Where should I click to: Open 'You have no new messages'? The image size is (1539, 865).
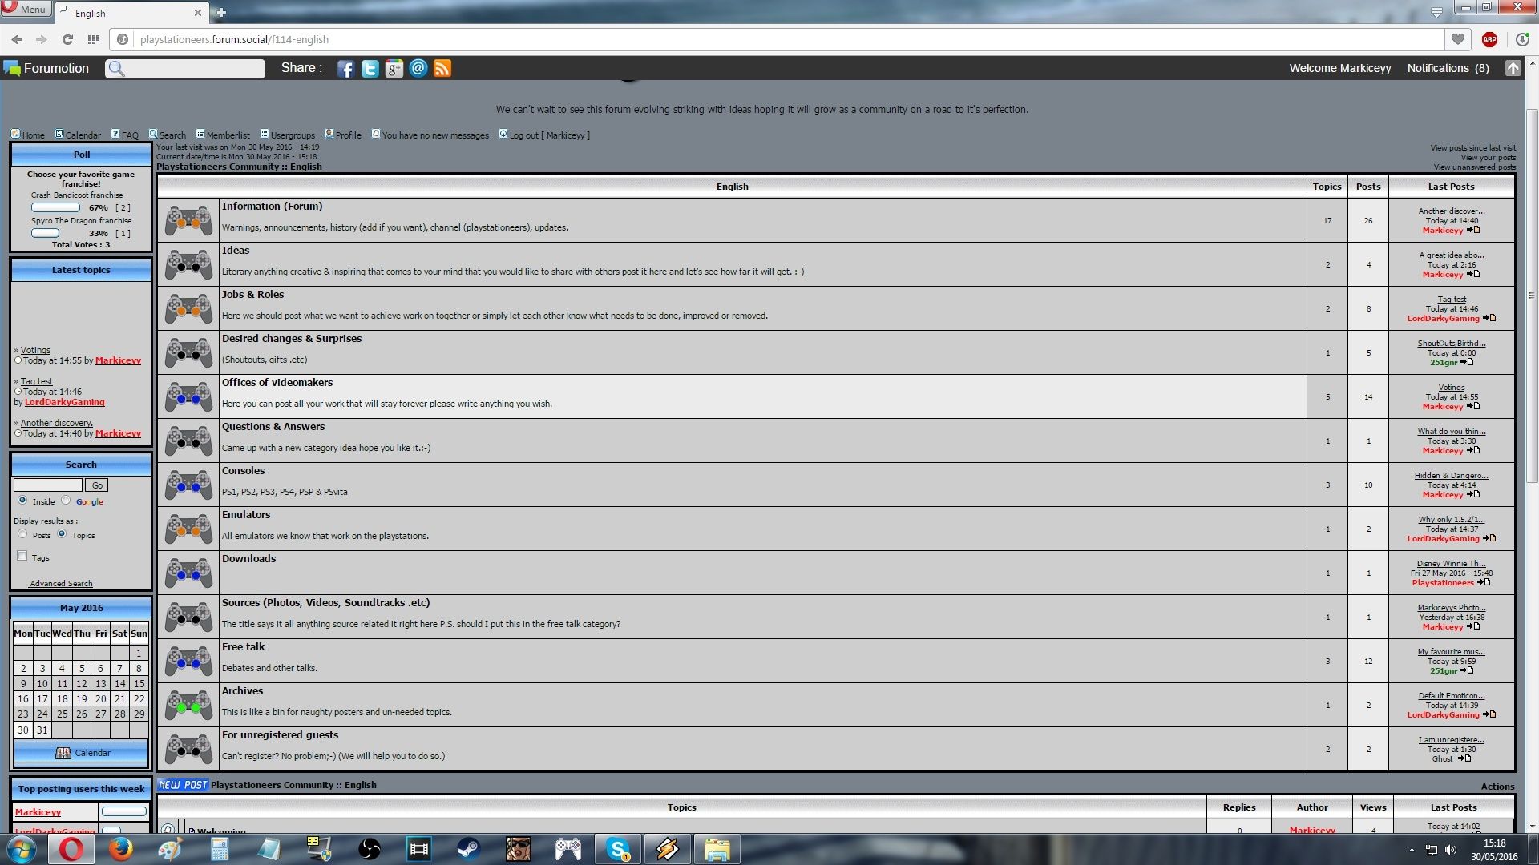[x=430, y=135]
